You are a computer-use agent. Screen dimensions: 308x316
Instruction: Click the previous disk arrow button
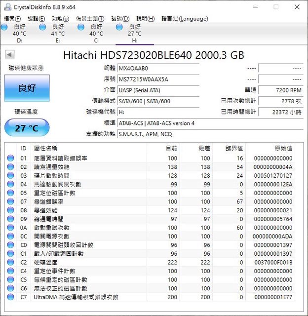9,55
